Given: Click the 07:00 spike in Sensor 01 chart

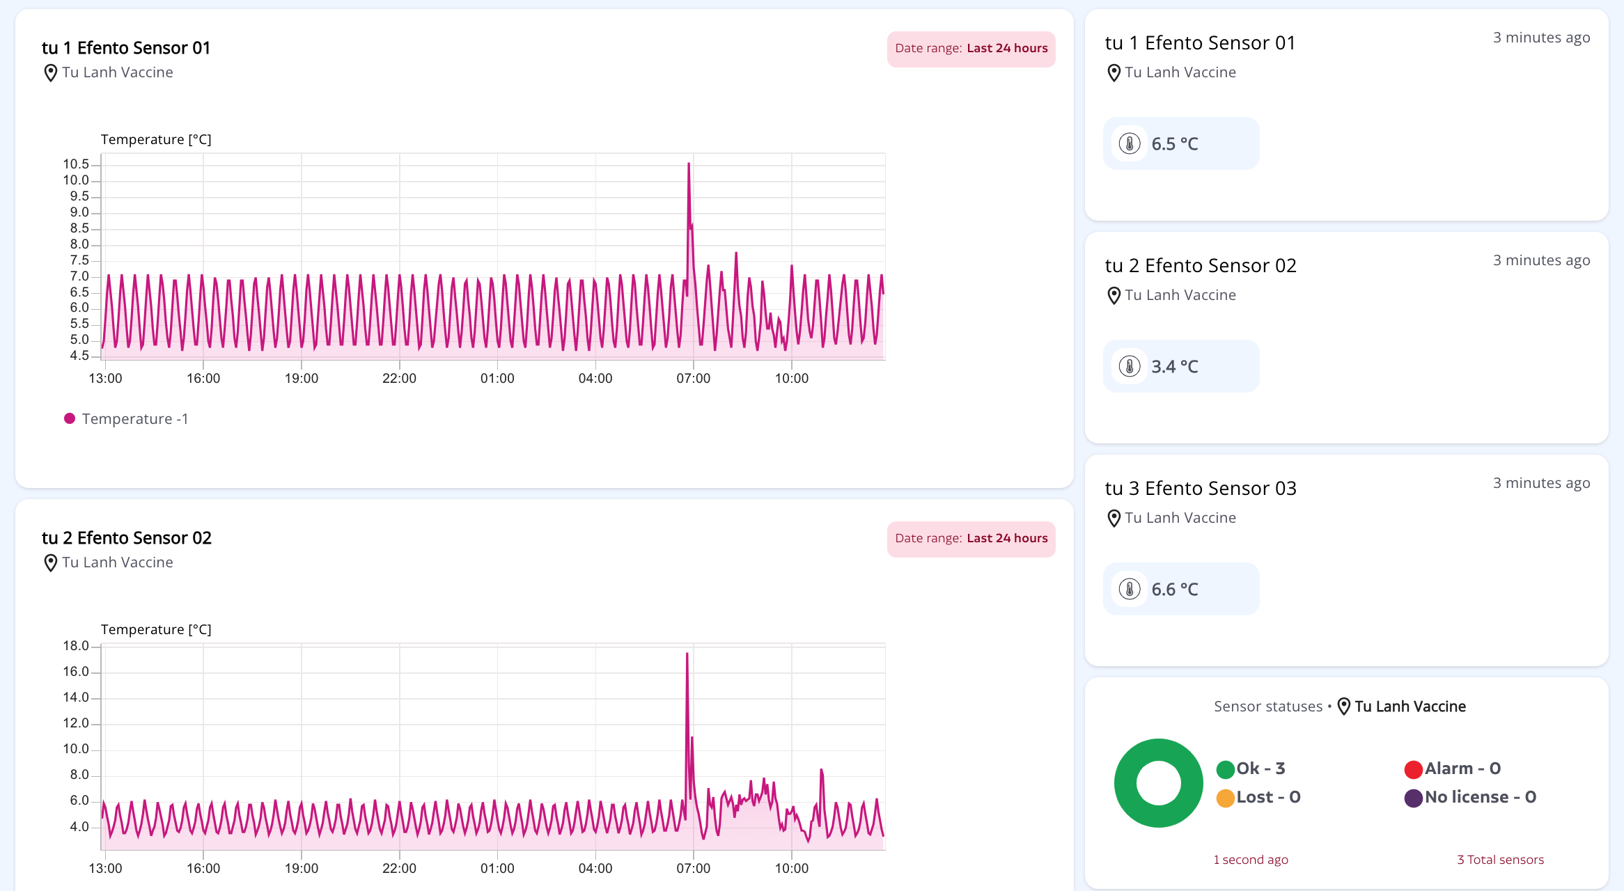Looking at the screenshot, I should (x=689, y=165).
